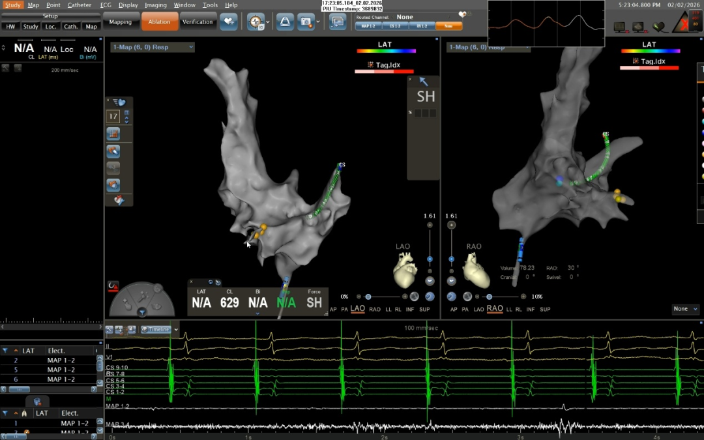Viewport: 704px width, 440px height.
Task: Select MAP 1-2 routed channel toggle
Action: coord(368,26)
